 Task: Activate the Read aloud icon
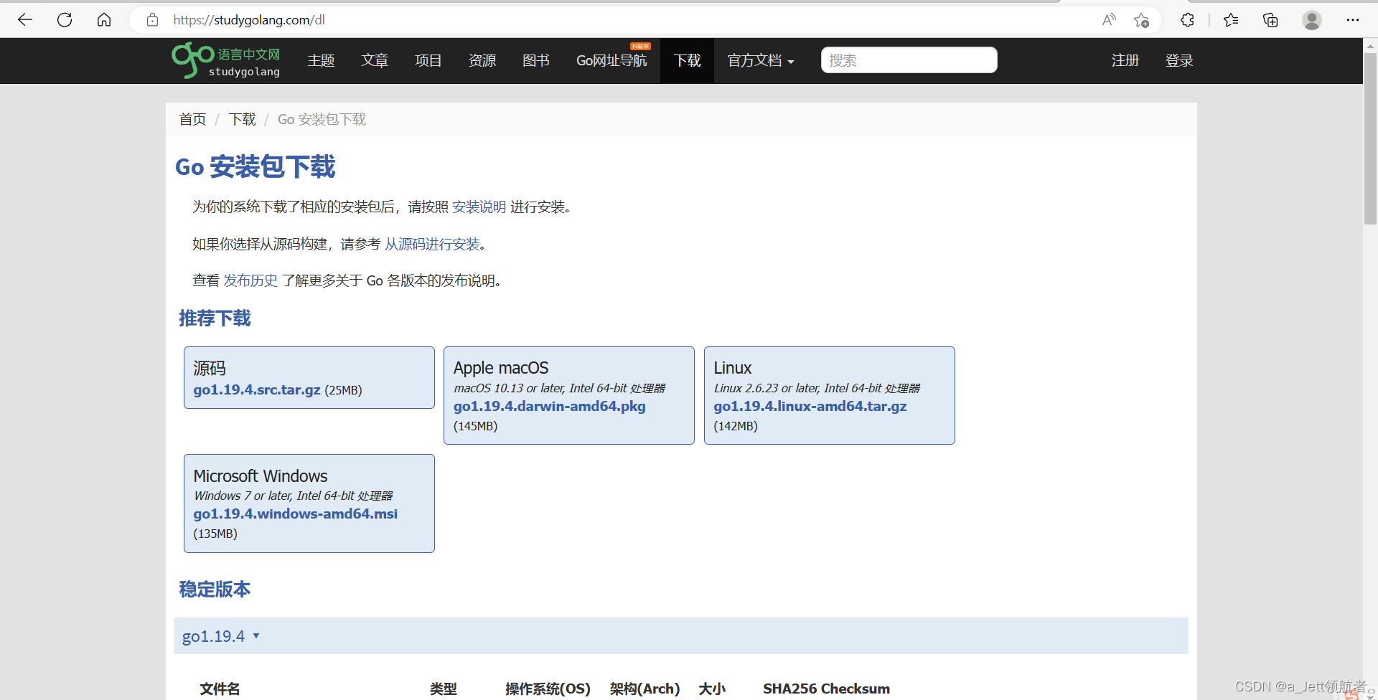[1109, 20]
